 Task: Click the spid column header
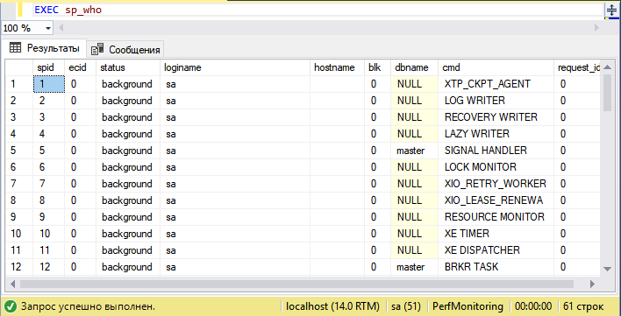click(49, 67)
